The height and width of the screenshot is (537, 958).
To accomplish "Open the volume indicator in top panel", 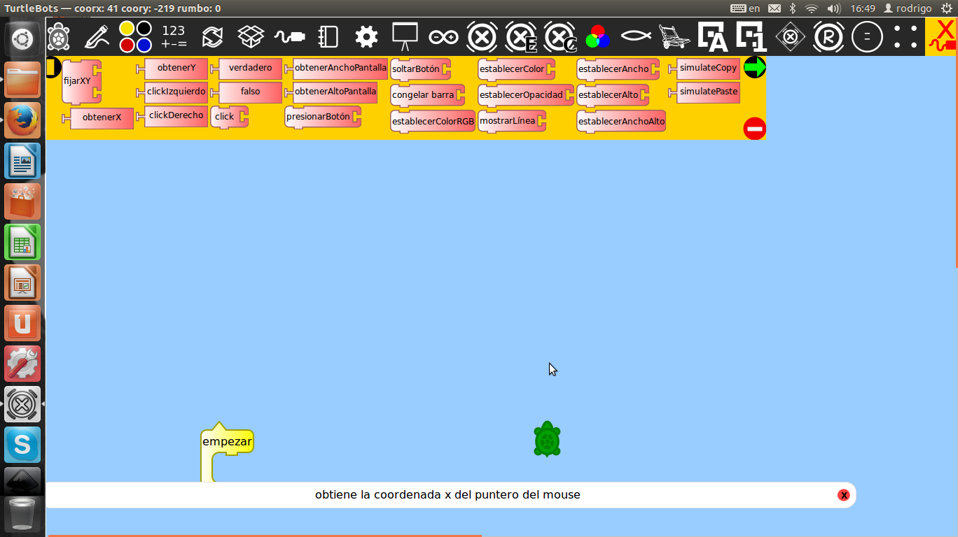I will coord(833,8).
